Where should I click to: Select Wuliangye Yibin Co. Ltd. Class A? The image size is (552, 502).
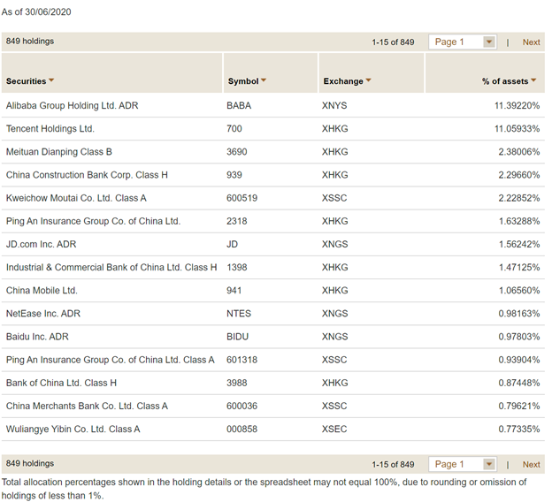[73, 430]
